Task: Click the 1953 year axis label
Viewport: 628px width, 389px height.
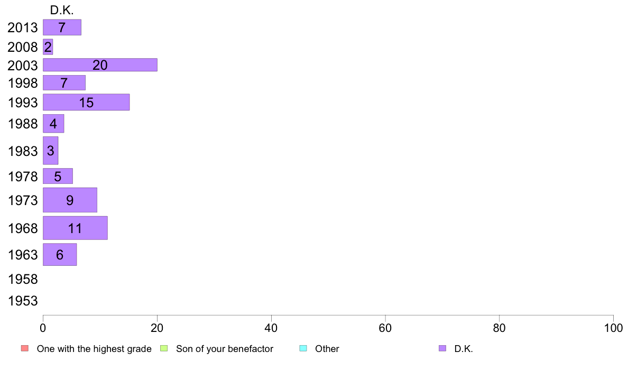Action: (x=23, y=301)
